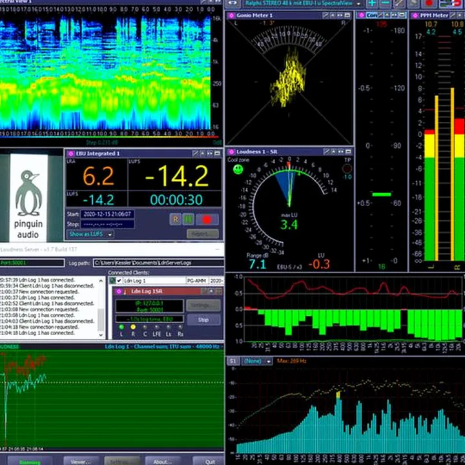The image size is (465, 465).
Task: Click the Quit button at bottom
Action: (x=210, y=461)
